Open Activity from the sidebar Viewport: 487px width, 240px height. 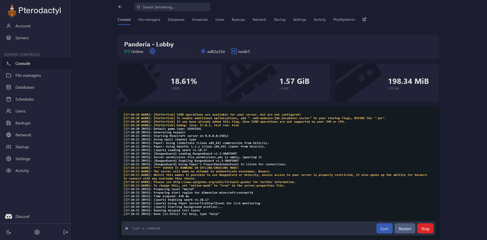[x=22, y=170]
